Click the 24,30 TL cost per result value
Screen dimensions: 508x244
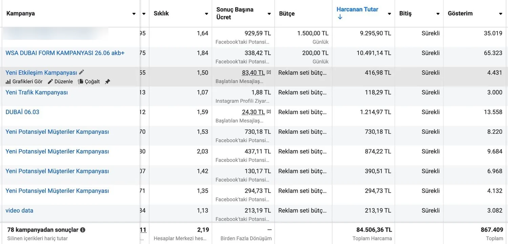click(253, 112)
